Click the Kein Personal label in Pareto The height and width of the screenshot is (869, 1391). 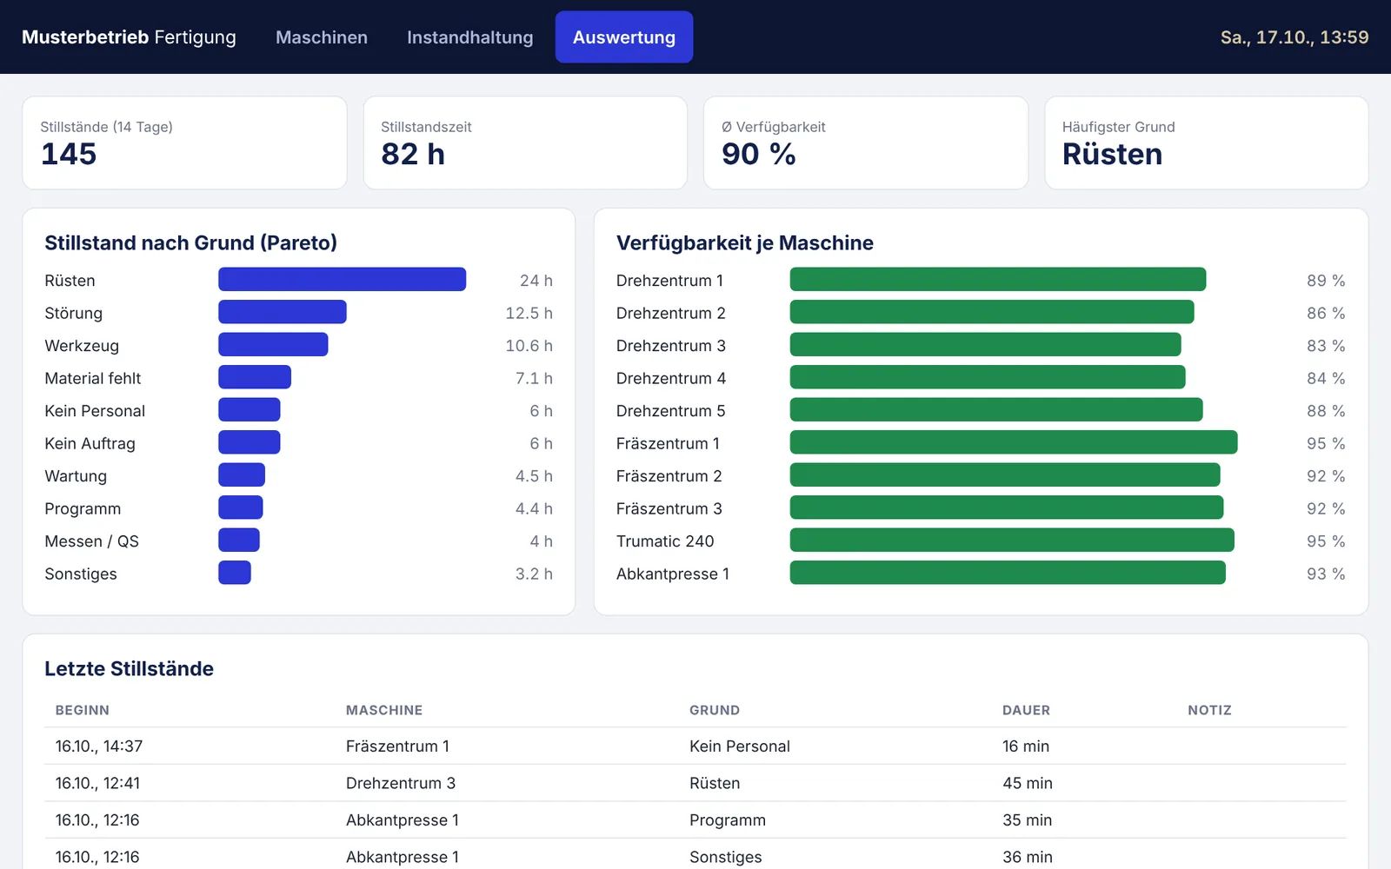95,411
